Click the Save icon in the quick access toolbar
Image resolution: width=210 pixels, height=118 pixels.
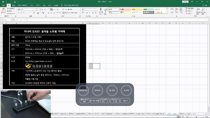click(3, 2)
